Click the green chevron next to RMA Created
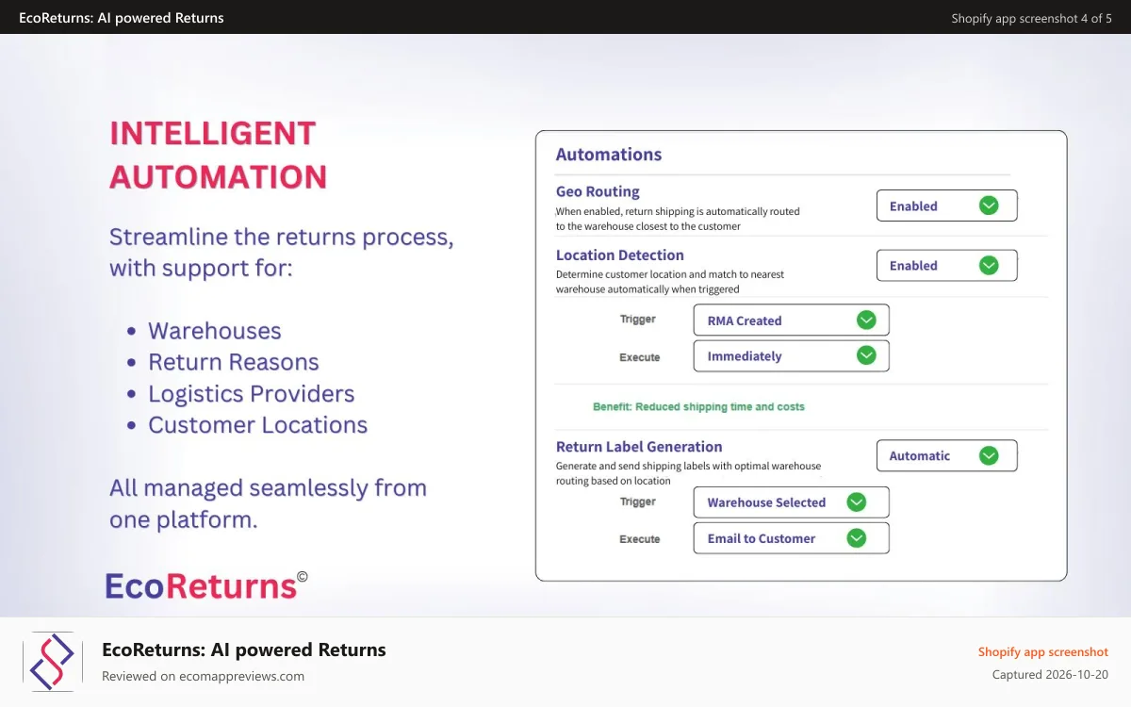This screenshot has height=707, width=1131. [866, 320]
